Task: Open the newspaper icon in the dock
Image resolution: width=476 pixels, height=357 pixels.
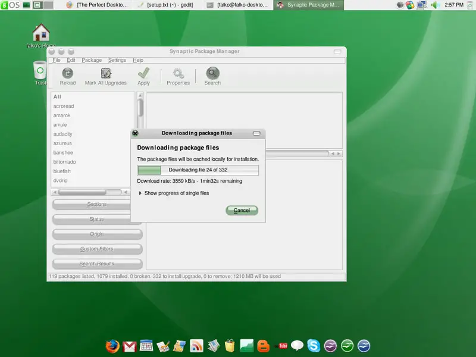Action: [x=214, y=346]
